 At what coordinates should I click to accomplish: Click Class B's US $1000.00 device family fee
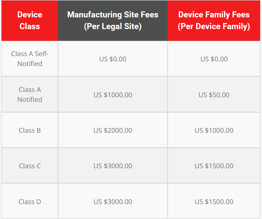214,130
